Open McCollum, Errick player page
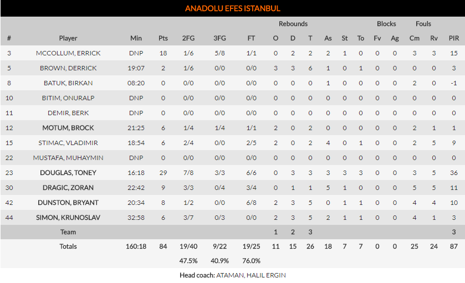465x283 pixels. [x=68, y=53]
